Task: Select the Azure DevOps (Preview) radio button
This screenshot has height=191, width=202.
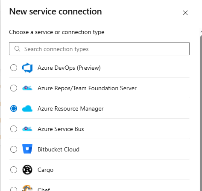Action: coord(14,68)
